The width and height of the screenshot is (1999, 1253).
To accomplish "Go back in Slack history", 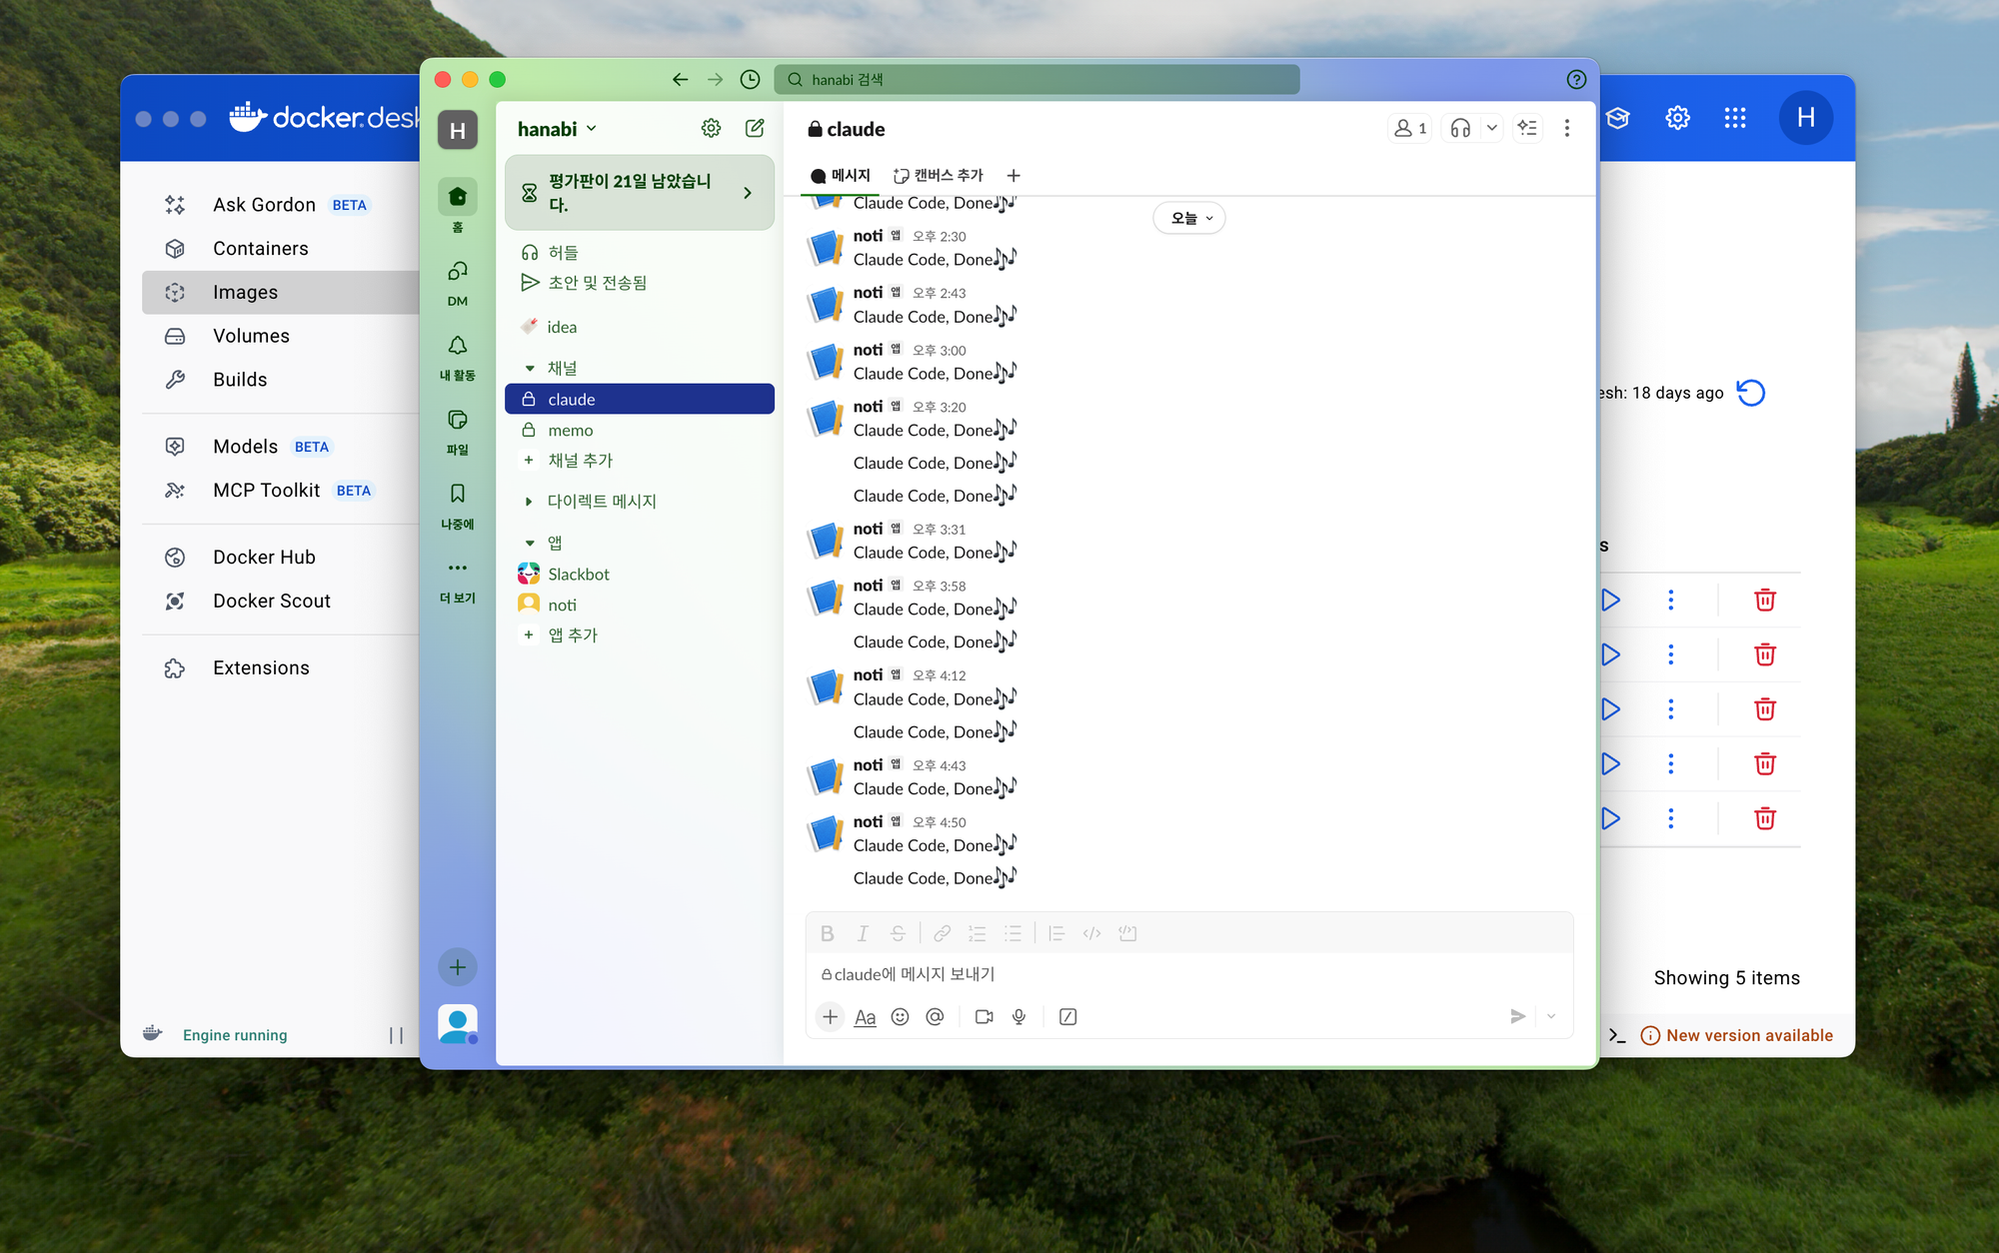I will [680, 79].
